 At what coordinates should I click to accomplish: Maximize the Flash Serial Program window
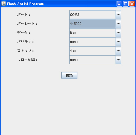pos(126,4)
